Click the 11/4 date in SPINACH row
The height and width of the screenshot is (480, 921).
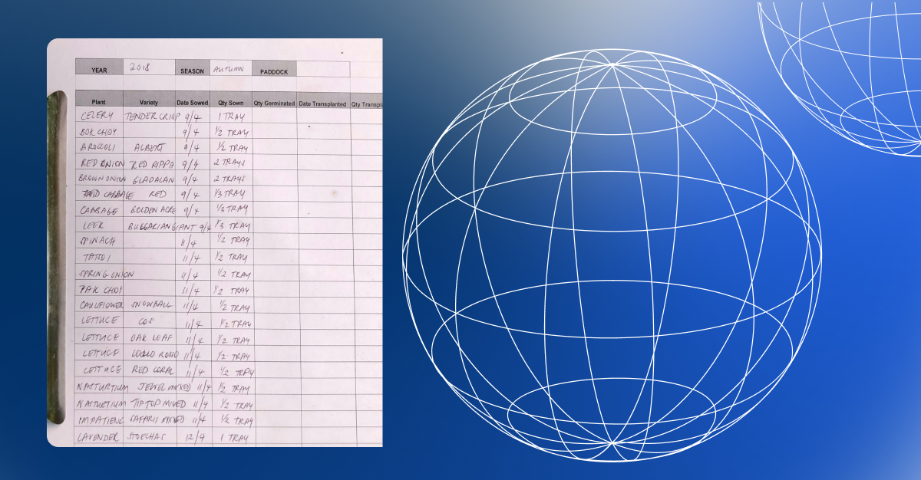191,242
